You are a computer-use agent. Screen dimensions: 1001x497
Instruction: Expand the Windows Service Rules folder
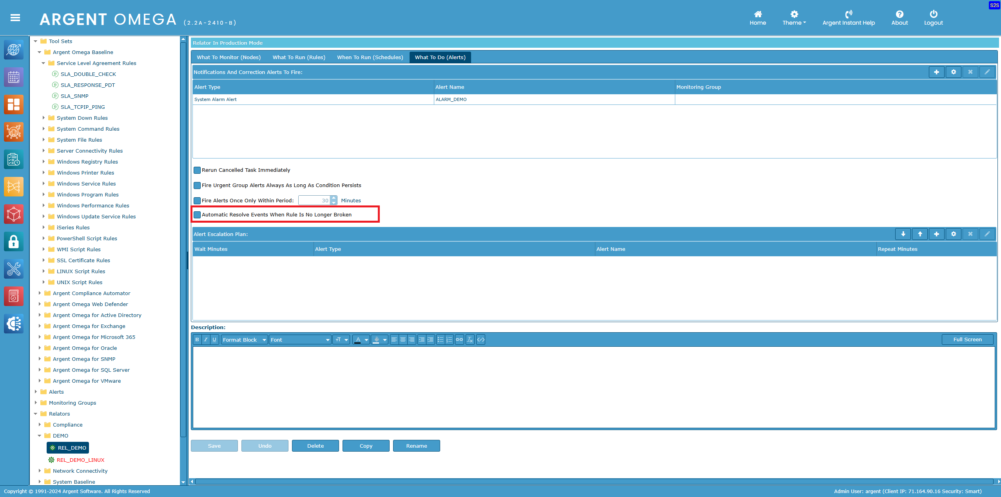(x=44, y=184)
